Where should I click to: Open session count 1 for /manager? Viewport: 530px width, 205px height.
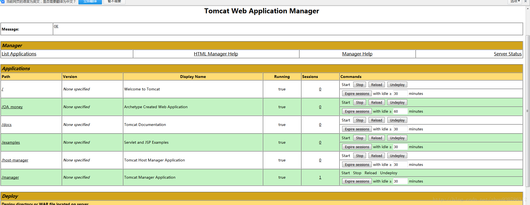pos(320,177)
